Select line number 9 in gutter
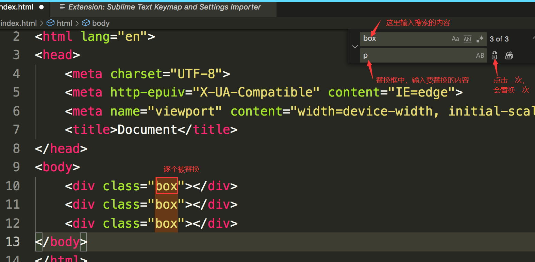The image size is (535, 262). click(16, 167)
